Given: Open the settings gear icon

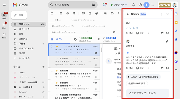Looking at the screenshot, I should point(140,5).
